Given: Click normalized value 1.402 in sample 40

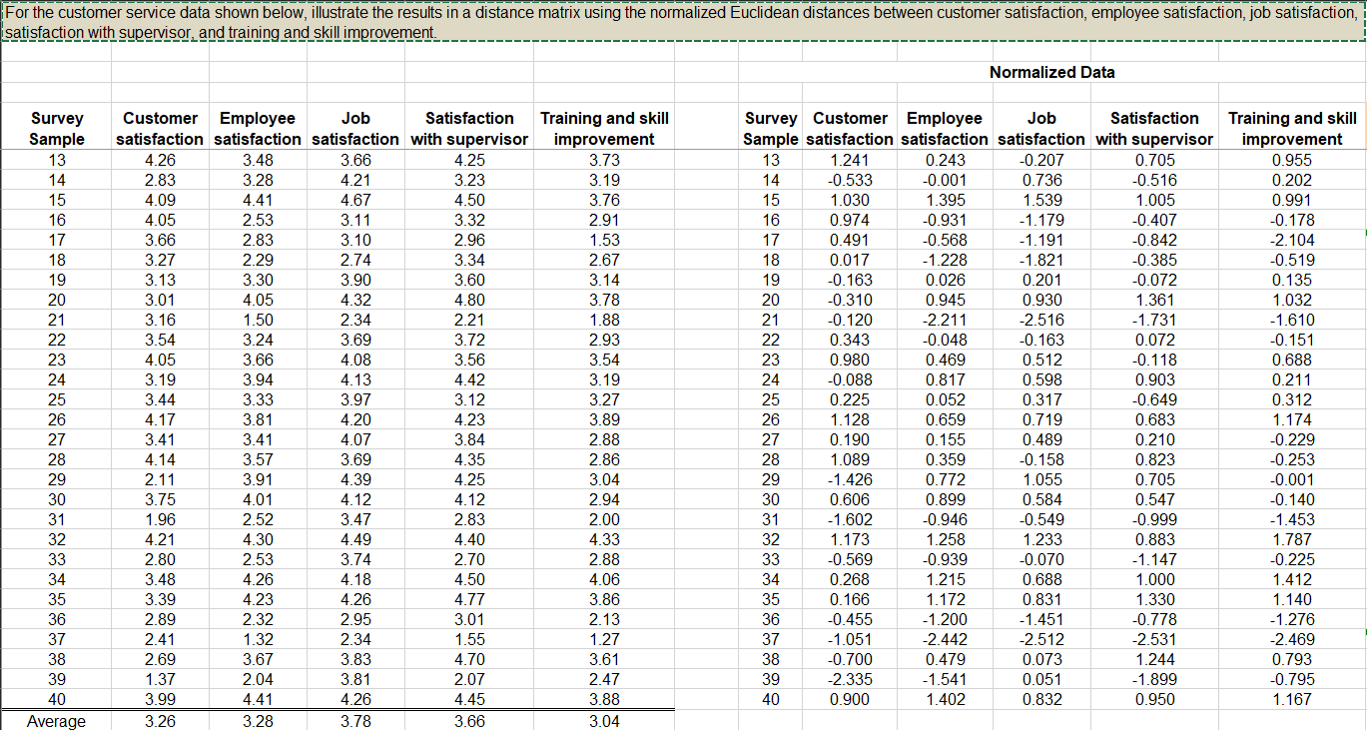Looking at the screenshot, I should click(x=945, y=699).
